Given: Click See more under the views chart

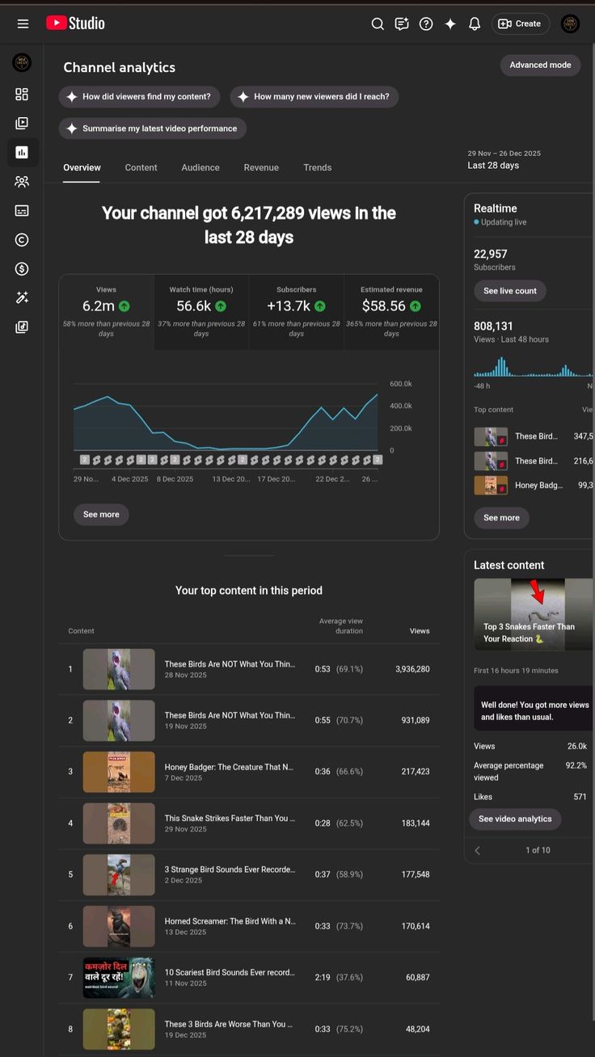Looking at the screenshot, I should tap(101, 515).
